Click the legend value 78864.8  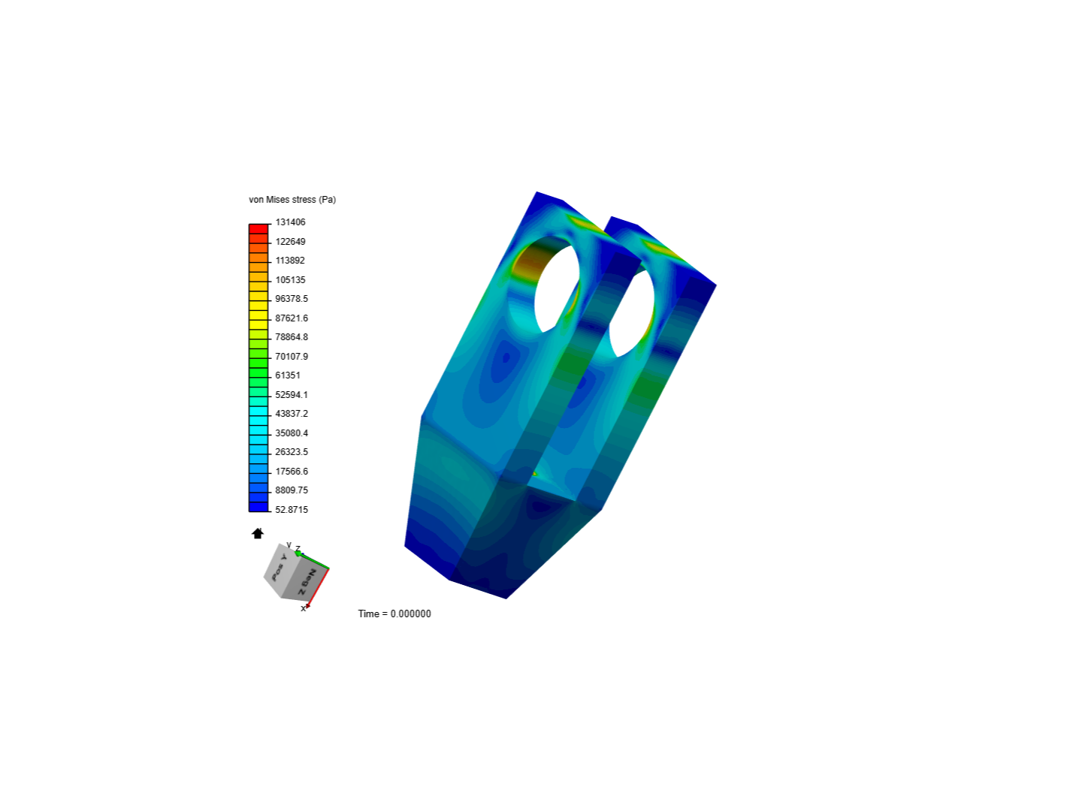(292, 337)
